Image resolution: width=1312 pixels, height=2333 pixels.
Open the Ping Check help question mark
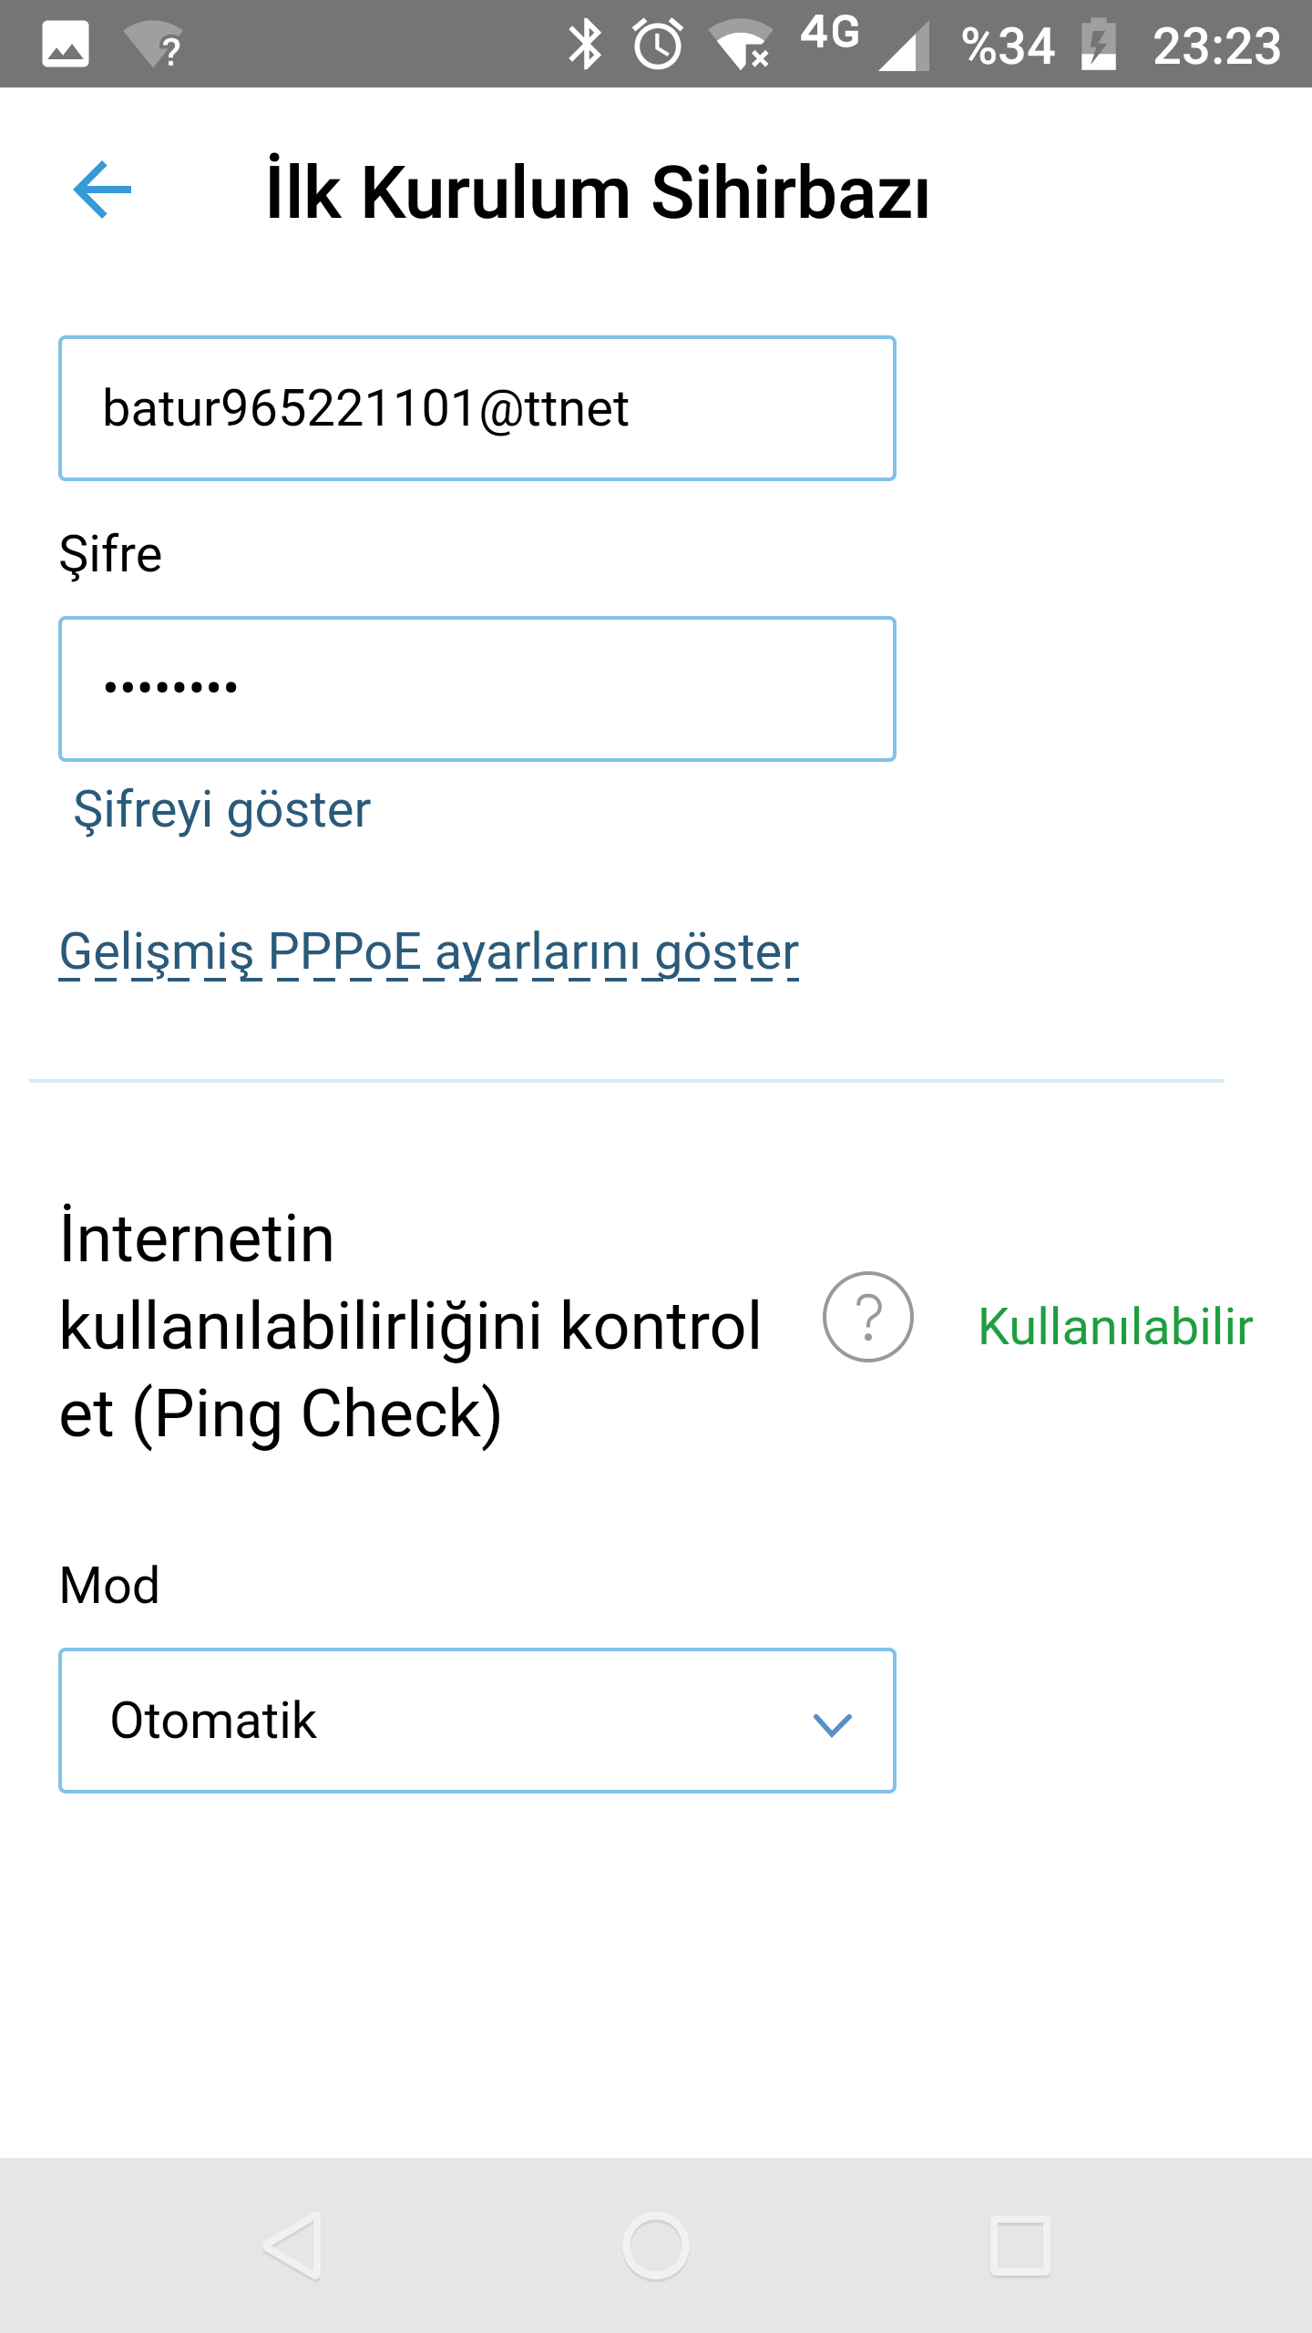pyautogui.click(x=867, y=1317)
